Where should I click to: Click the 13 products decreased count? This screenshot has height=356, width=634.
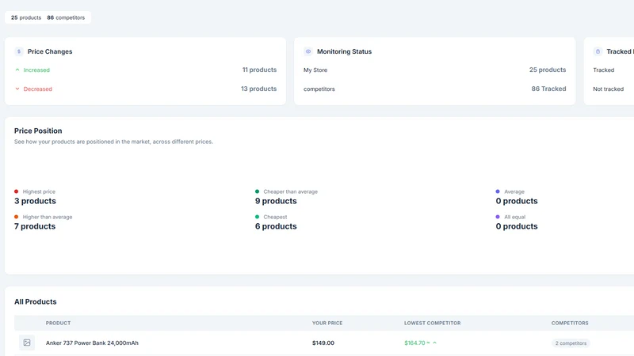[x=259, y=89]
